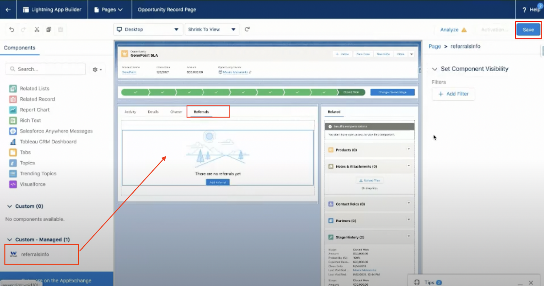544x286 pixels.
Task: Collapse the Custom - Managed (1) section
Action: pyautogui.click(x=10, y=239)
